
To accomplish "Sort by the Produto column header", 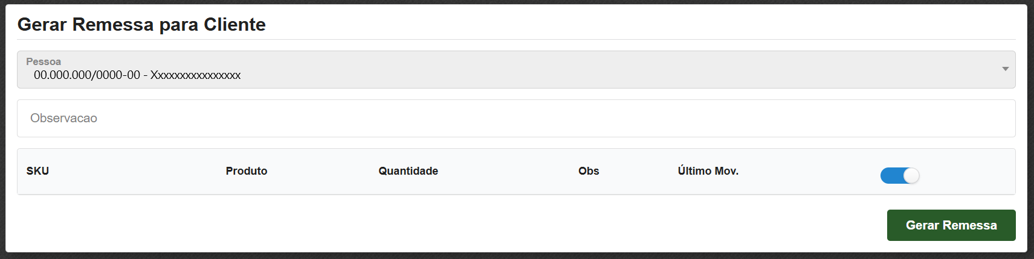I will coord(247,171).
